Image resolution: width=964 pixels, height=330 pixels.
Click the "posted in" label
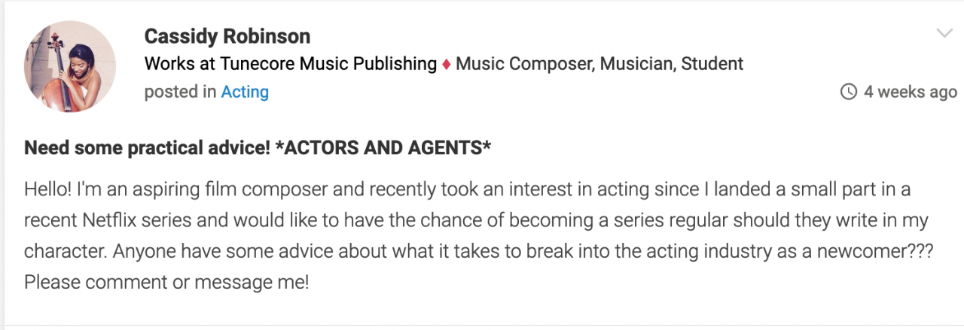click(180, 92)
